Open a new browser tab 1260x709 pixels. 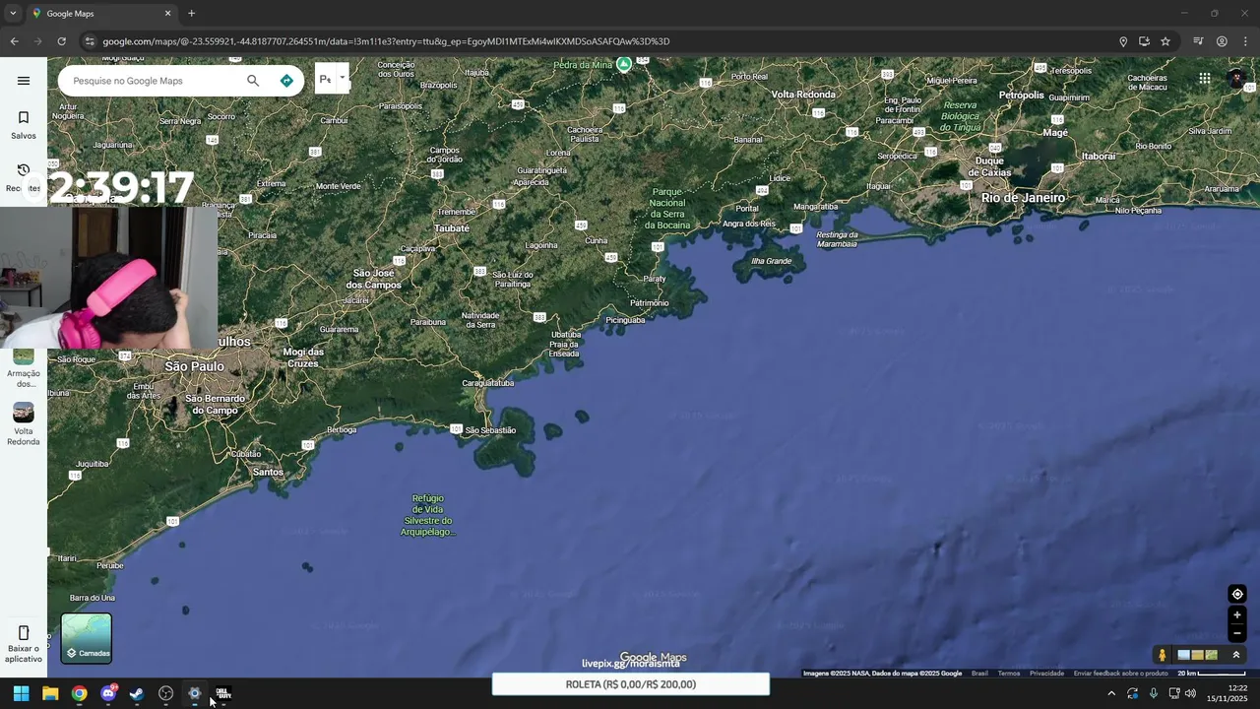192,14
